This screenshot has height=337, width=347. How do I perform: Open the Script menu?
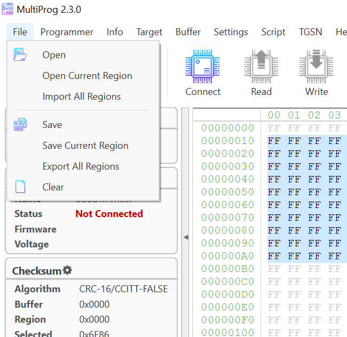coord(273,32)
